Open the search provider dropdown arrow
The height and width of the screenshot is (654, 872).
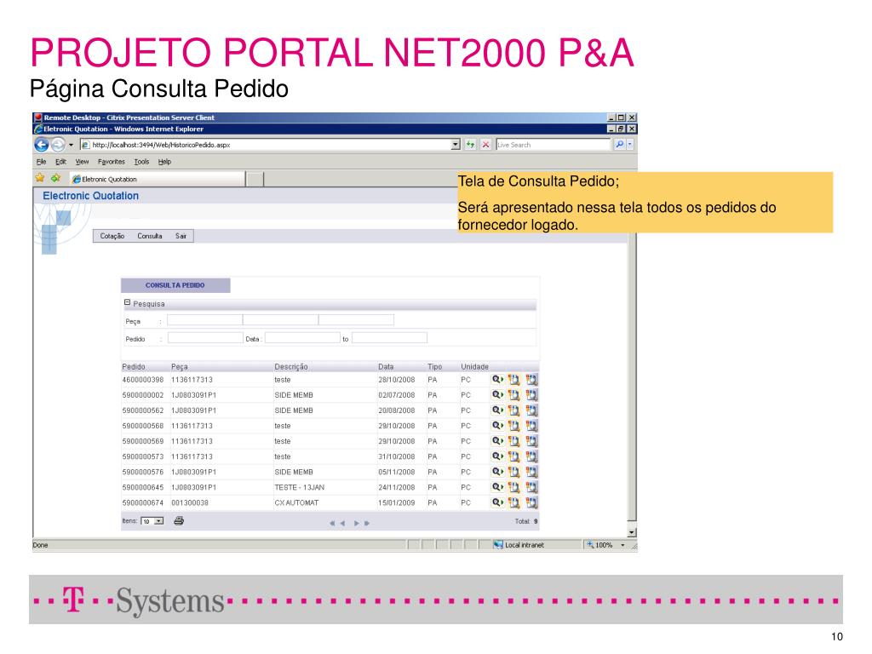[631, 145]
